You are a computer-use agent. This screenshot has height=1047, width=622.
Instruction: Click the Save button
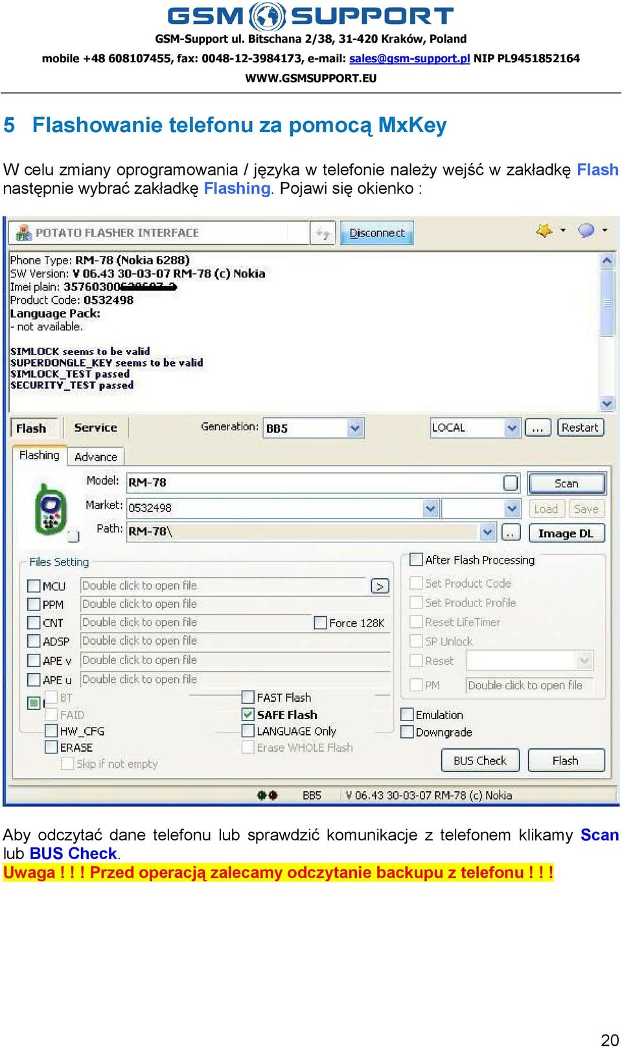pos(586,509)
